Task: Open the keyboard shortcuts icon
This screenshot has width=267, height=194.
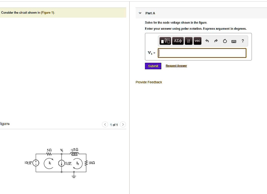Action: (234, 41)
